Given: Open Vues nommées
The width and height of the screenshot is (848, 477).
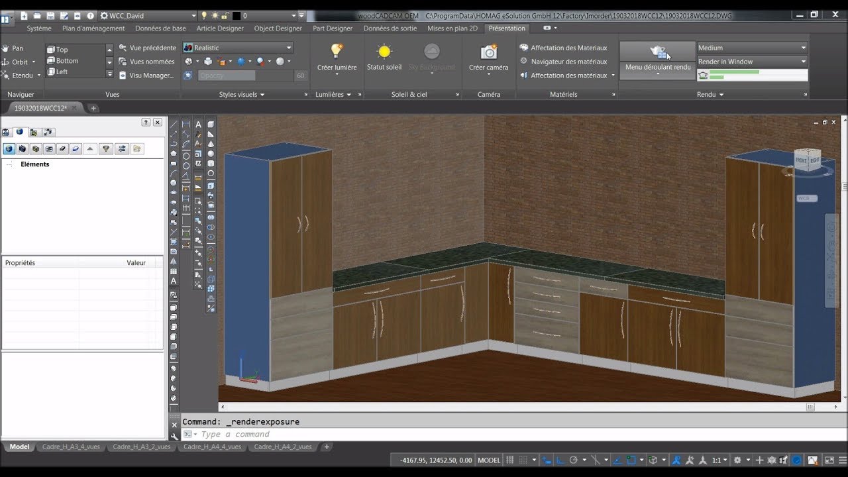Looking at the screenshot, I should [147, 62].
